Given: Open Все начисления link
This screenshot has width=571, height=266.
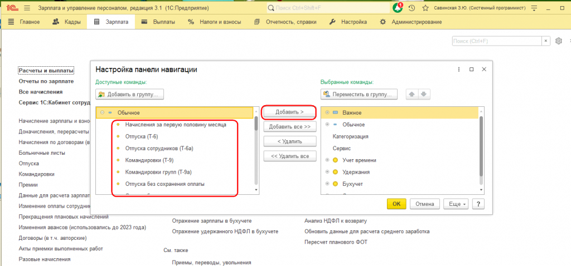Looking at the screenshot, I should 40,92.
